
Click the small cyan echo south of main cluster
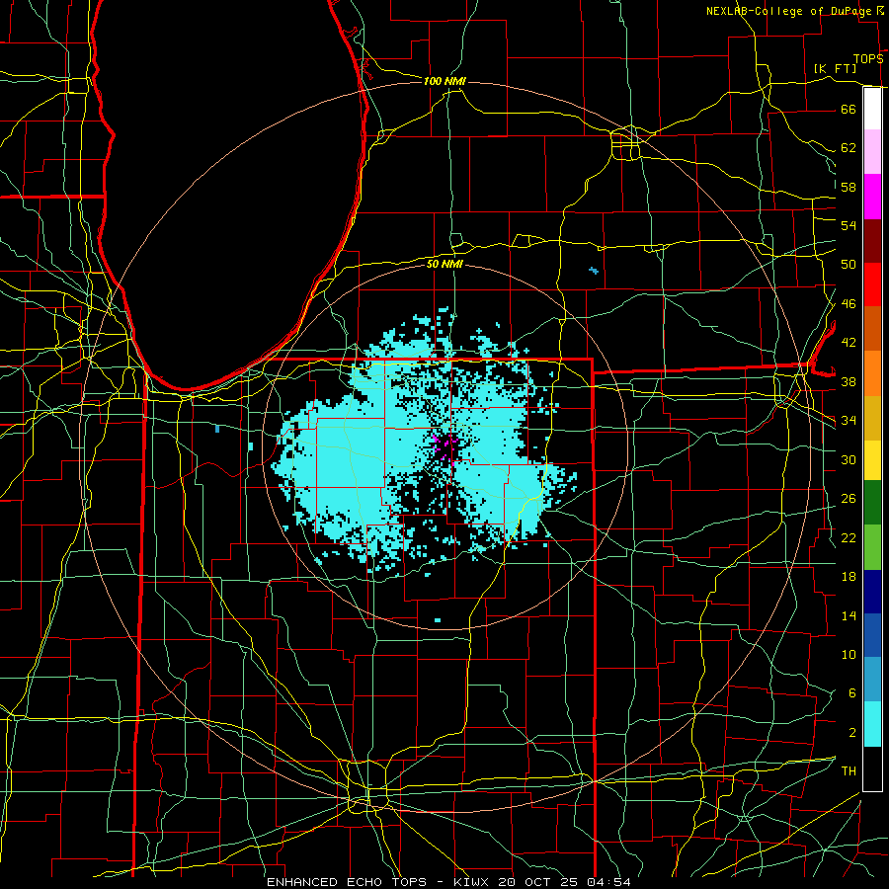pyautogui.click(x=438, y=620)
